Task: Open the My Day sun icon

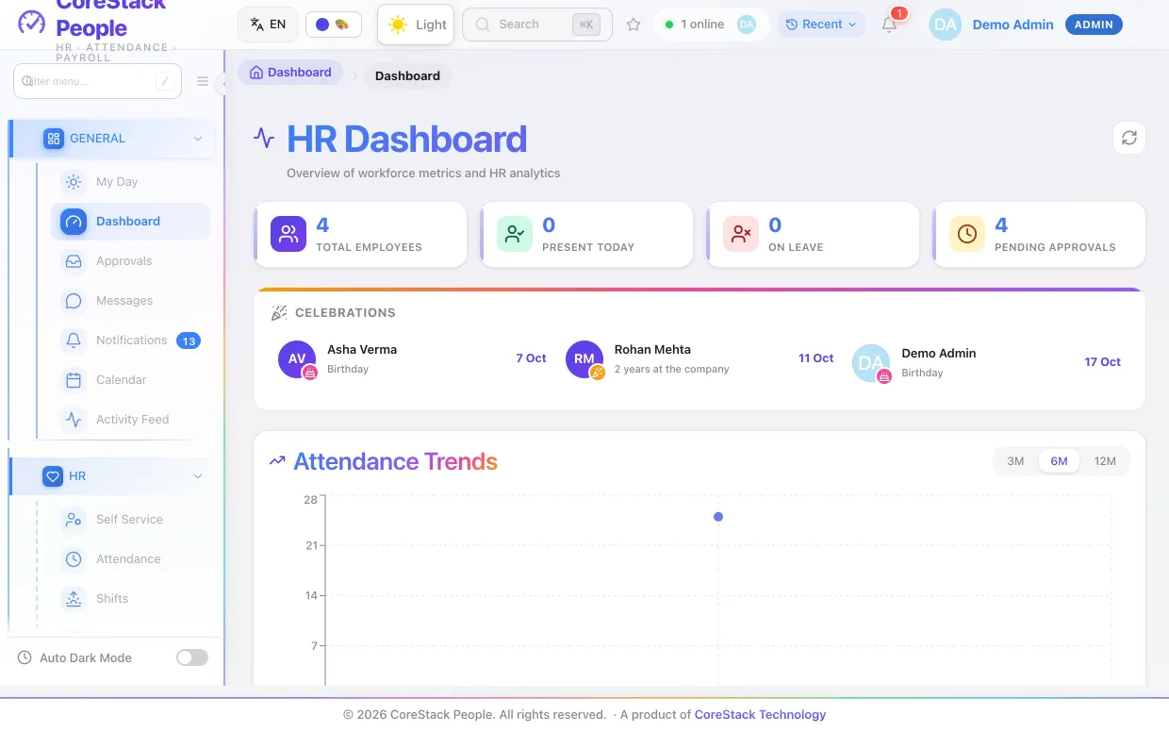Action: pyautogui.click(x=74, y=182)
